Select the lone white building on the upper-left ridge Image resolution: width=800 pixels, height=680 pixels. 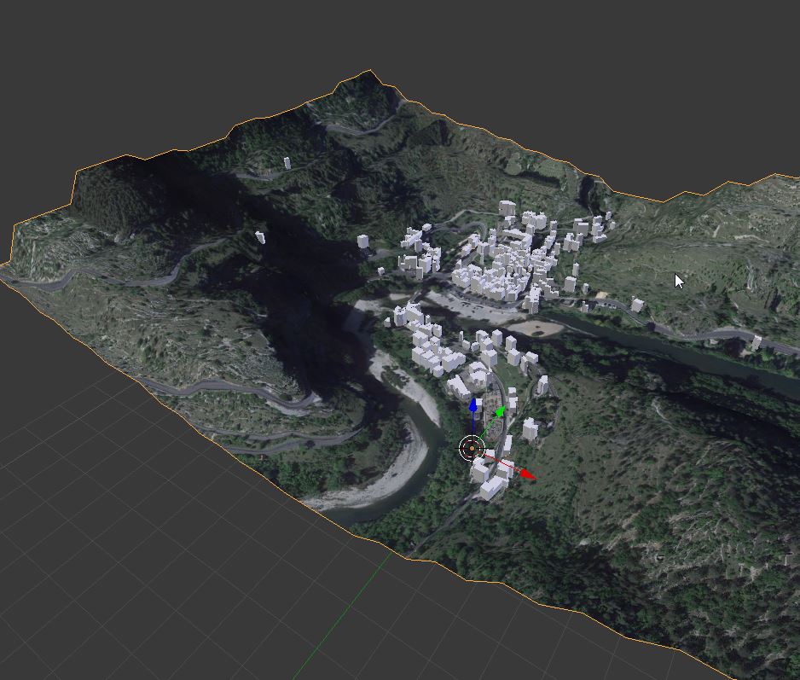point(287,162)
